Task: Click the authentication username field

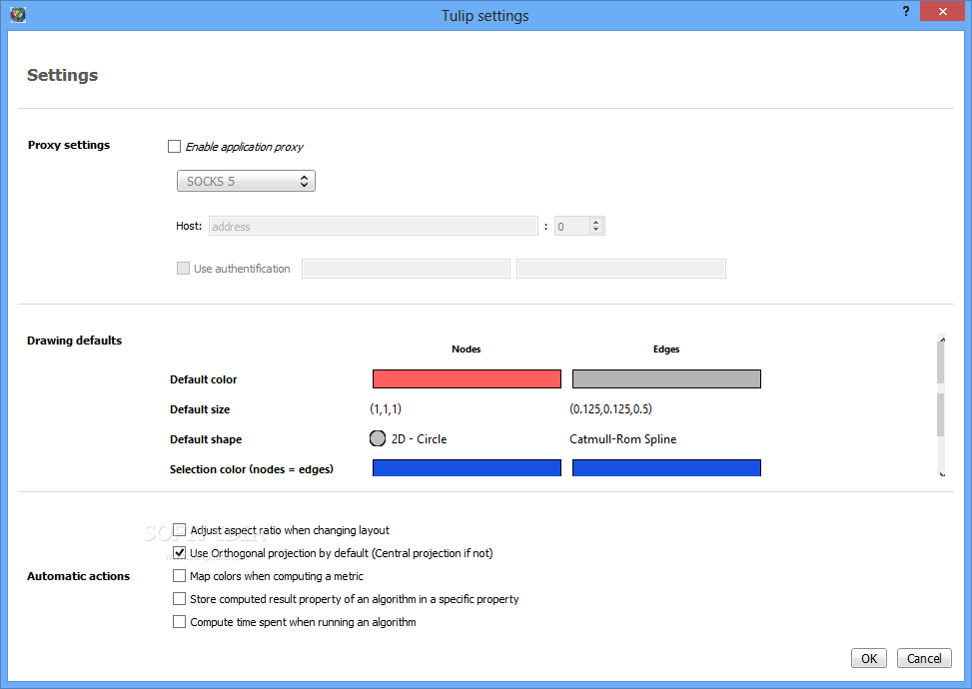Action: point(406,269)
